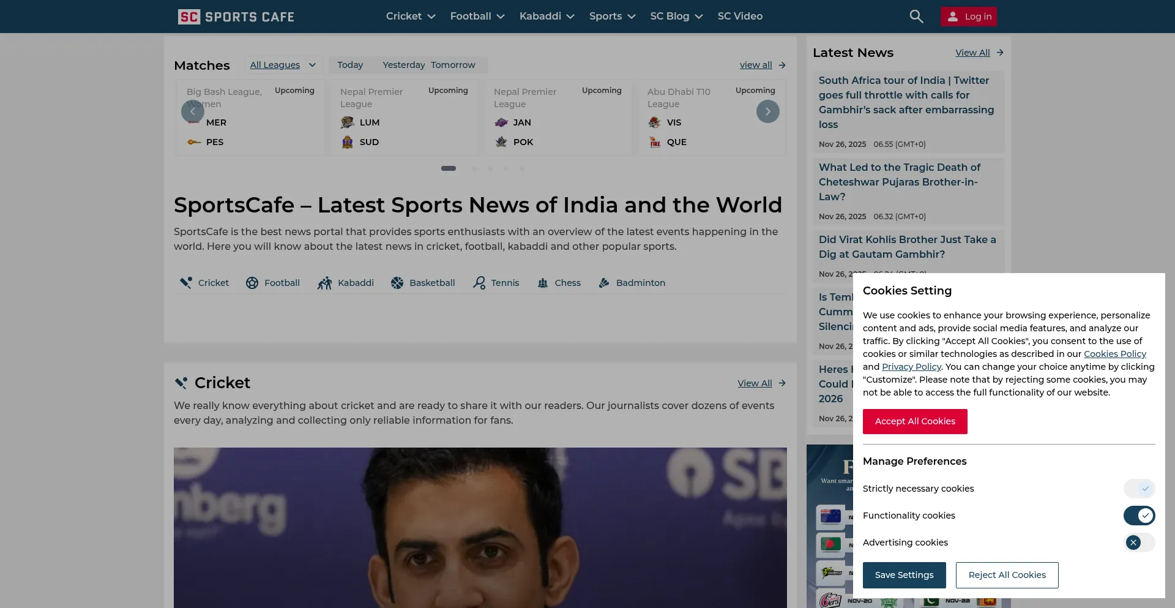This screenshot has width=1175, height=608.
Task: Toggle Strictly necessary cookies switch
Action: coord(1138,489)
